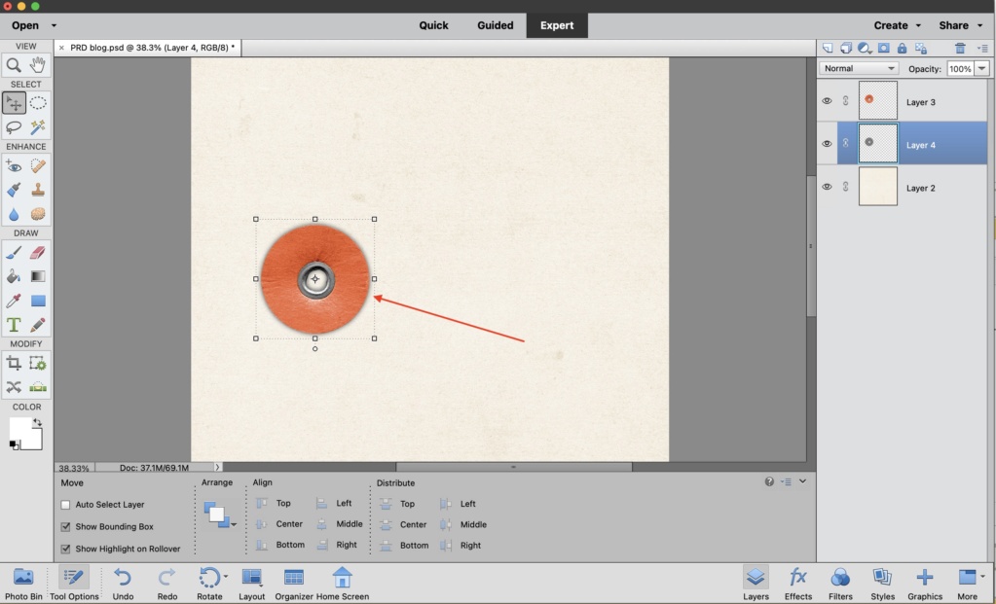Delete layer using trash icon
The image size is (996, 604).
click(x=960, y=48)
